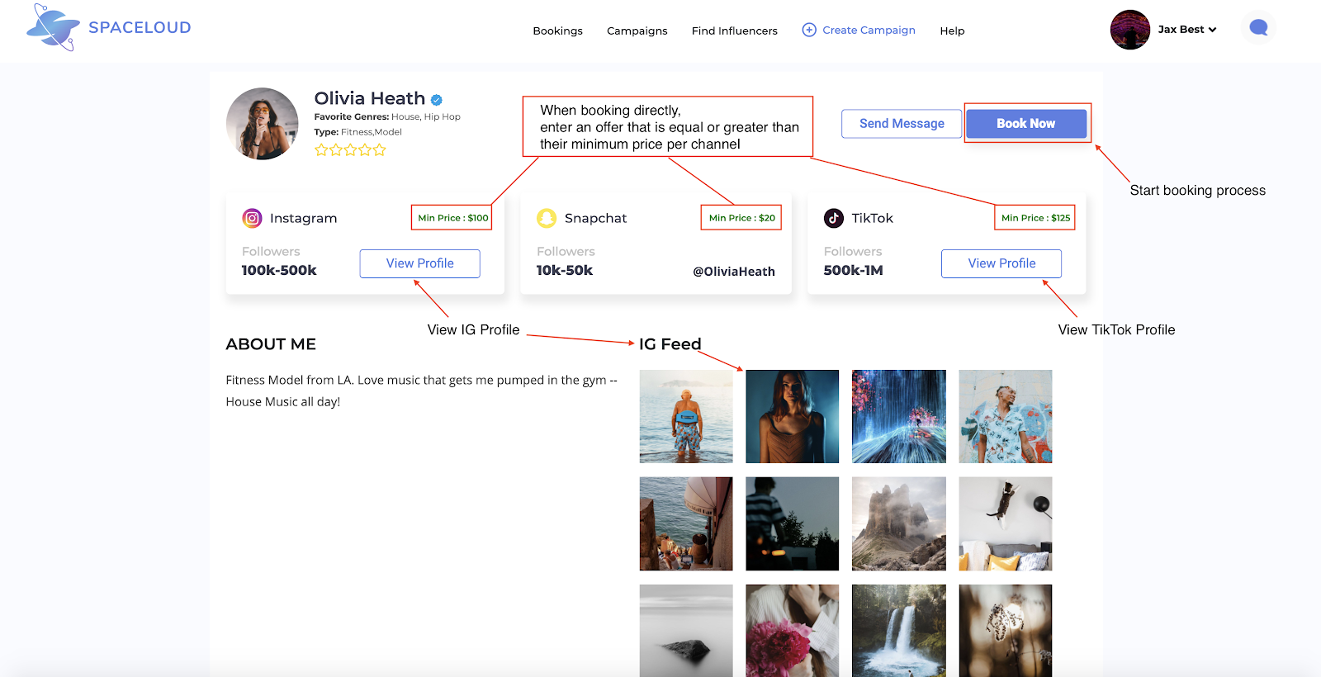Click the Fitness Model from LA bio text
Viewport: 1321px width, 677px height.
[x=421, y=391]
